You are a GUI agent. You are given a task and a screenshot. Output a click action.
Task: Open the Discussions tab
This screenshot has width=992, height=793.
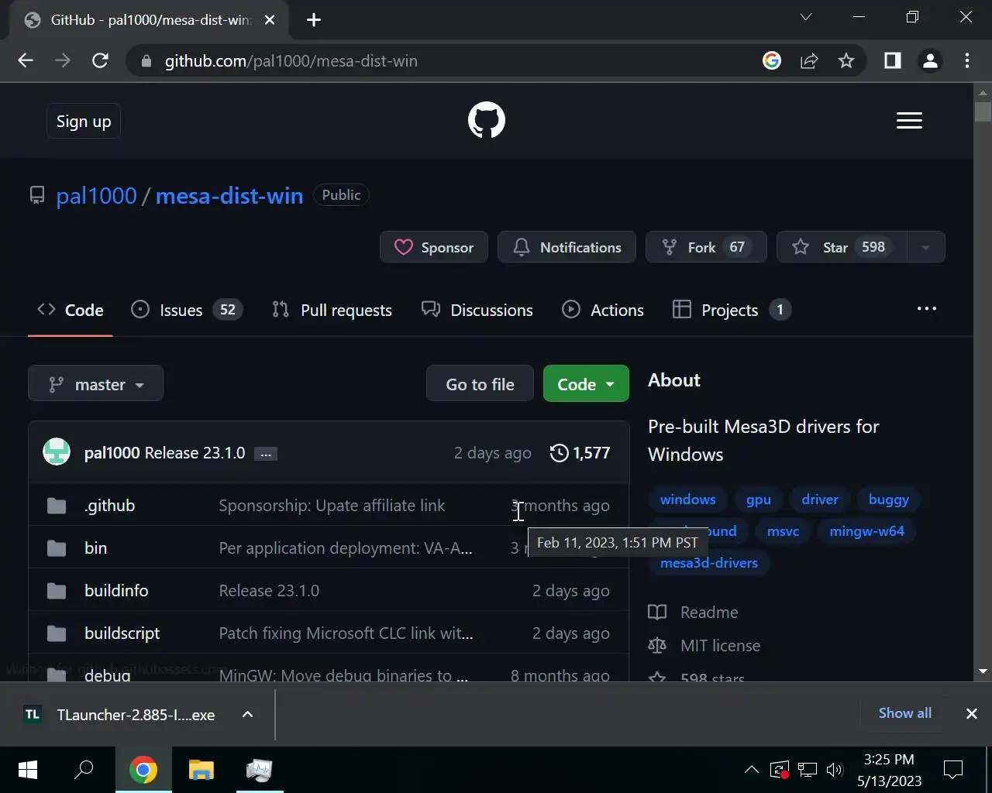click(x=477, y=310)
